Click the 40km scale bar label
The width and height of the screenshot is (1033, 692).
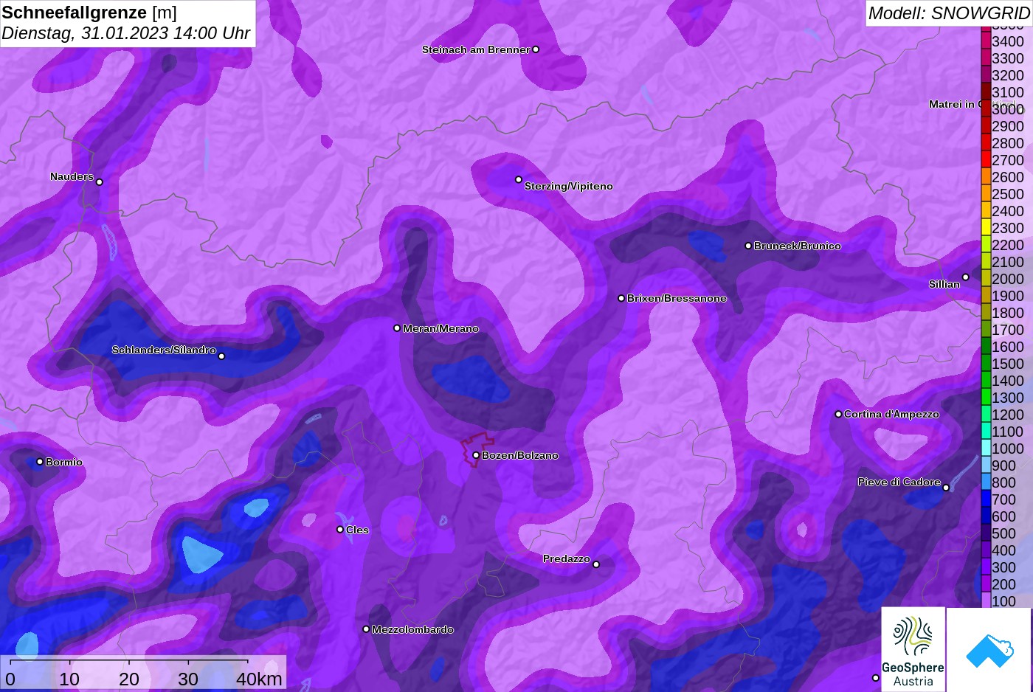[x=259, y=679]
